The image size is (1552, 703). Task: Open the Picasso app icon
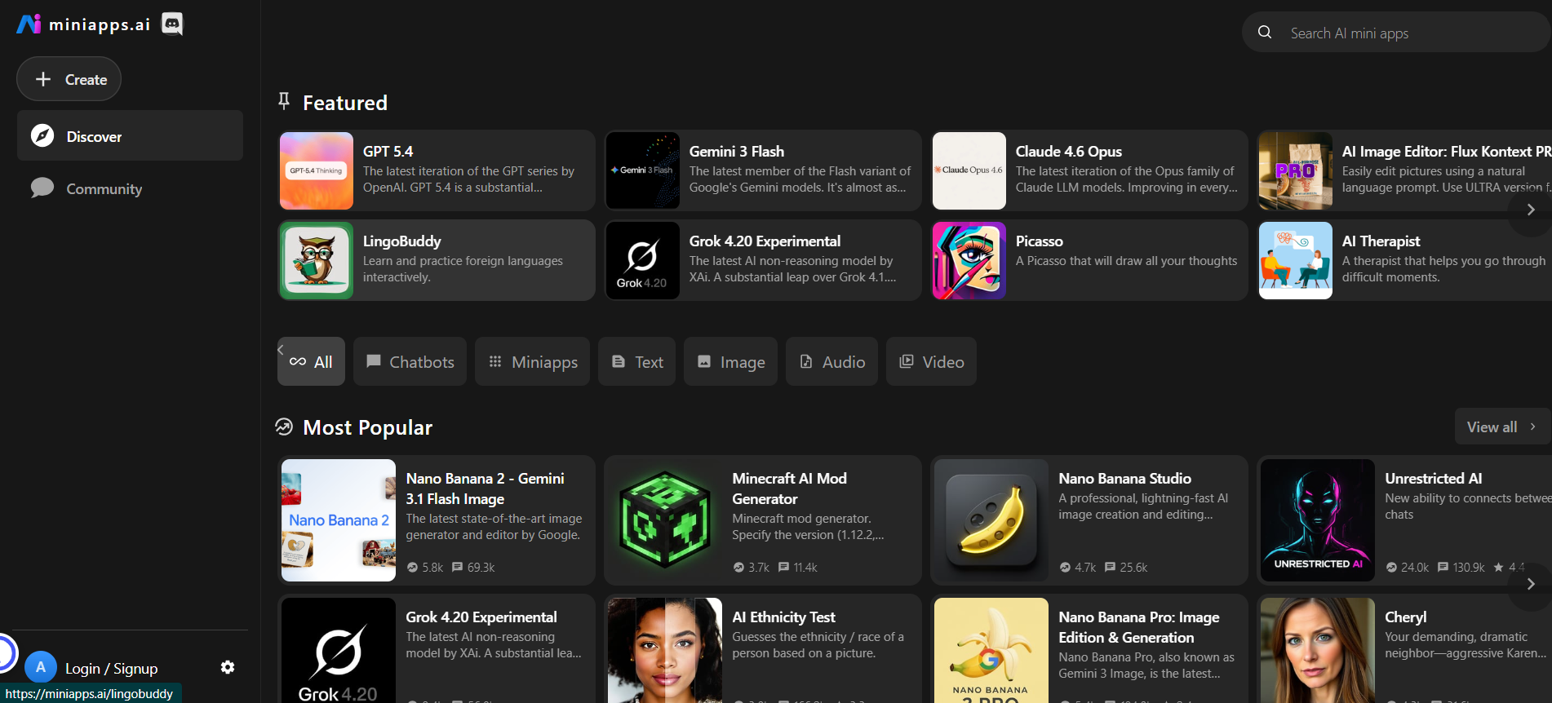click(969, 260)
